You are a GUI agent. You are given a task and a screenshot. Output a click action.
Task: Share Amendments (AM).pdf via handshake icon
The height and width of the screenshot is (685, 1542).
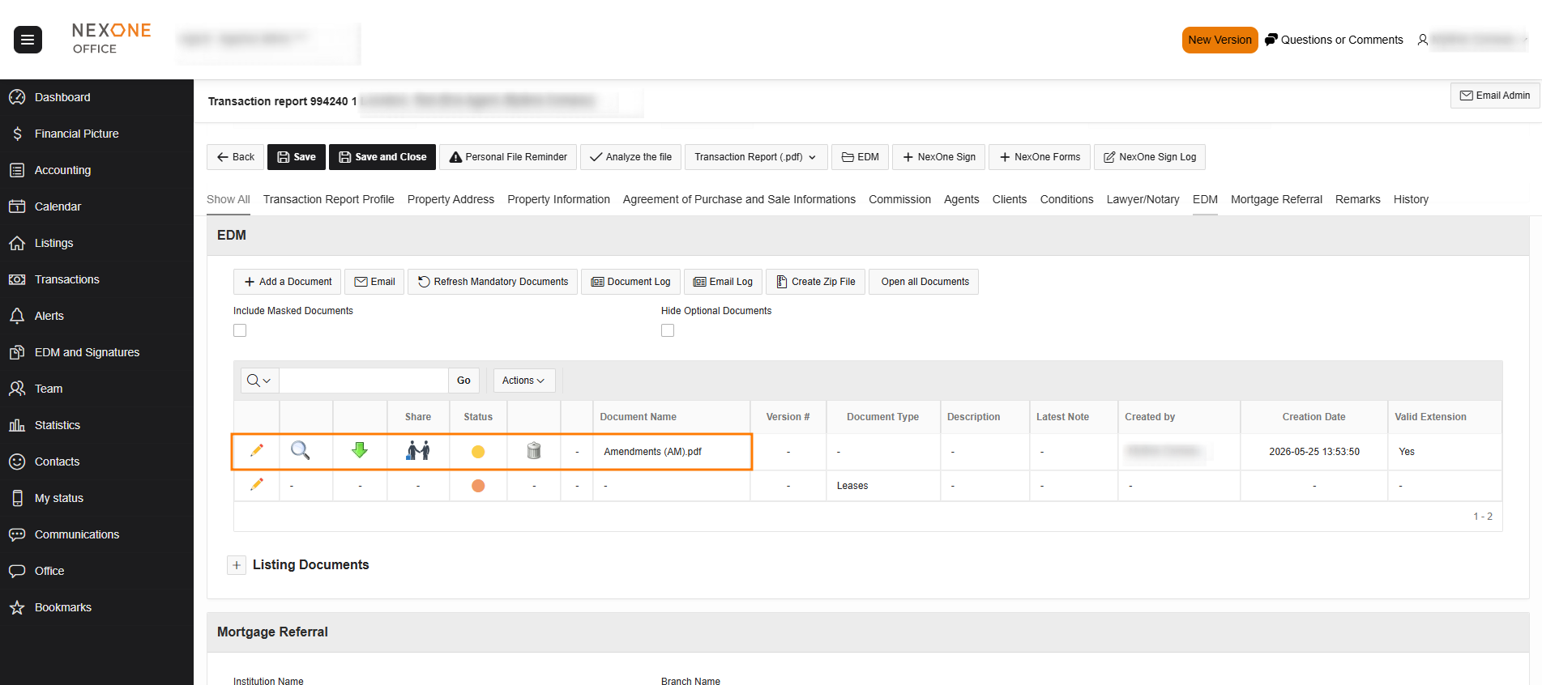point(418,450)
